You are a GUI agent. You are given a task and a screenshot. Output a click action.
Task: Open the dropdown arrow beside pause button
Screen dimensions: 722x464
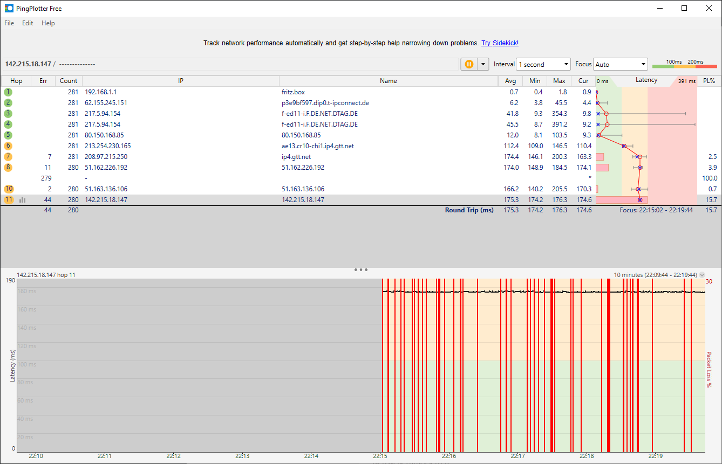(483, 64)
